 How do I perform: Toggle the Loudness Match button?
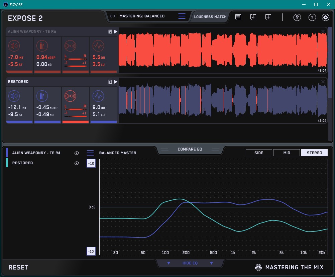210,16
